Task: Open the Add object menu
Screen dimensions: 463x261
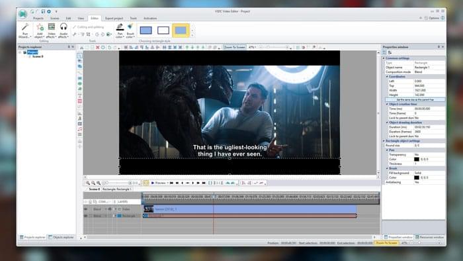Action: coord(40,30)
